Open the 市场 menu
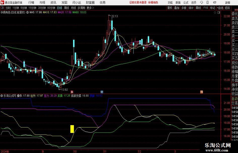Screen dimensions: 238x153 click(42, 3)
